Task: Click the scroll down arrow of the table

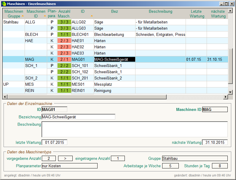Action: click(x=230, y=92)
